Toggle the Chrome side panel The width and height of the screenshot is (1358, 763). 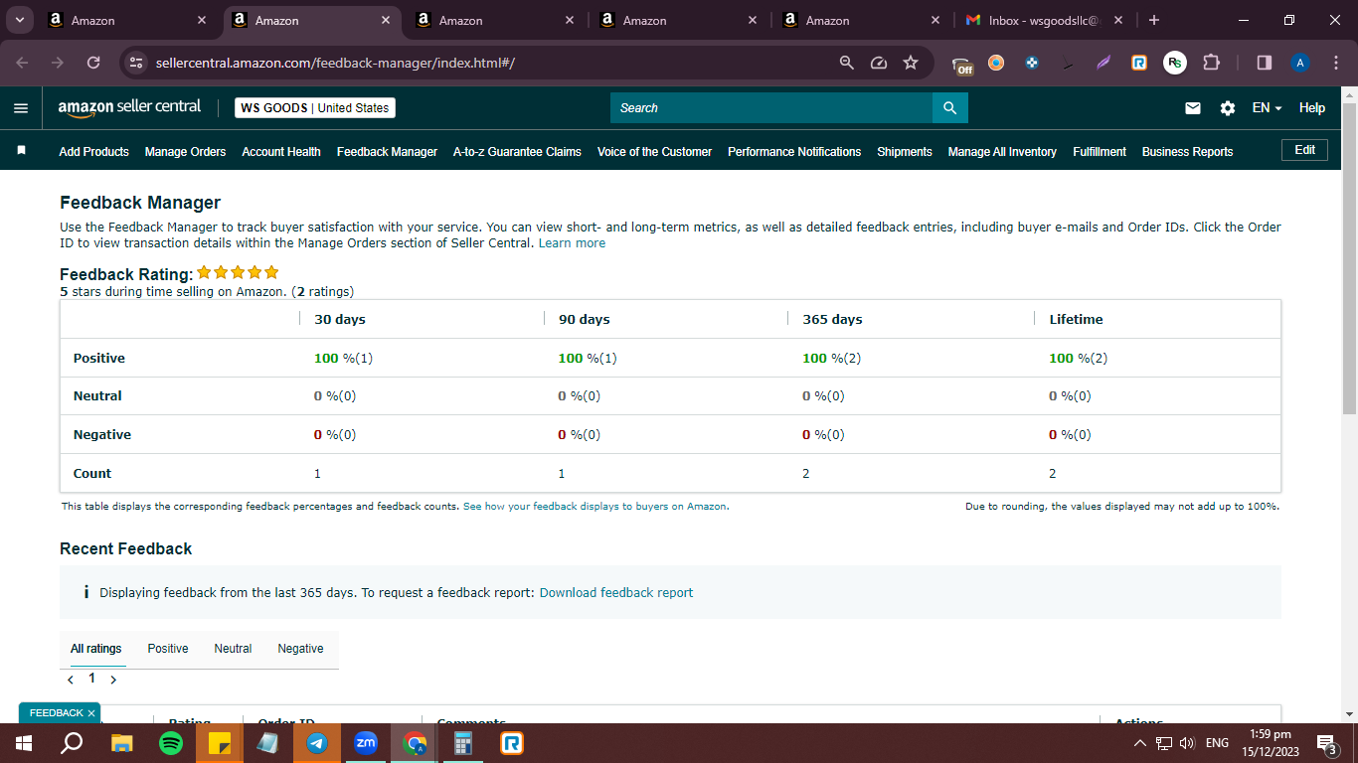coord(1265,63)
